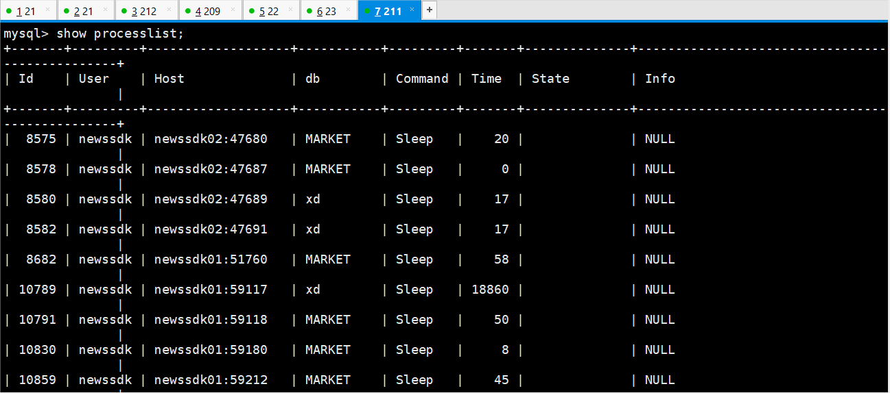Click process Id 8682

(41, 259)
